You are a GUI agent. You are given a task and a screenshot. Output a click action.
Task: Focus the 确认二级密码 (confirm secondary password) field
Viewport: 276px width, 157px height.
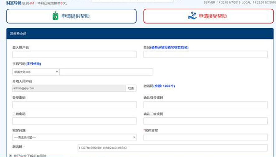pos(205,121)
